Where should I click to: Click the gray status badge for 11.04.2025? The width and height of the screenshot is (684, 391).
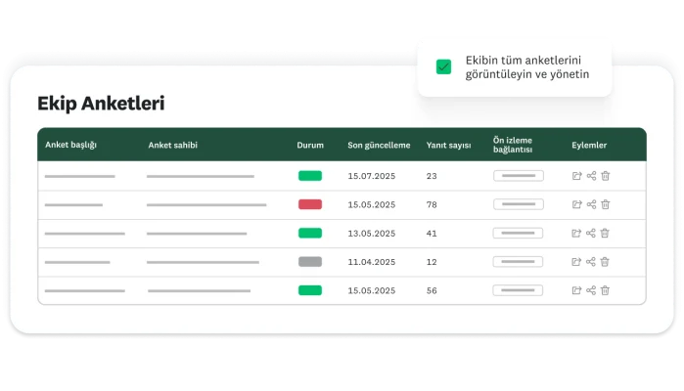click(x=310, y=262)
